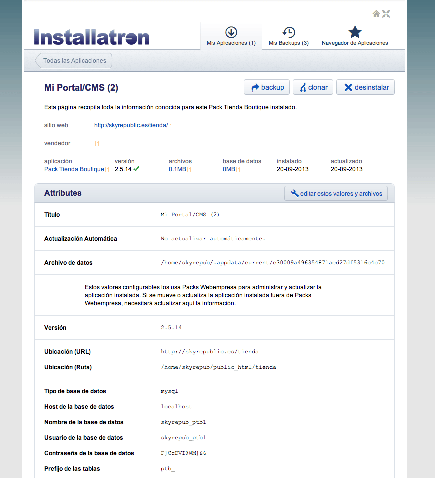Click the Mi Portal/CMS (2) page heading
This screenshot has width=435, height=478.
click(x=81, y=88)
